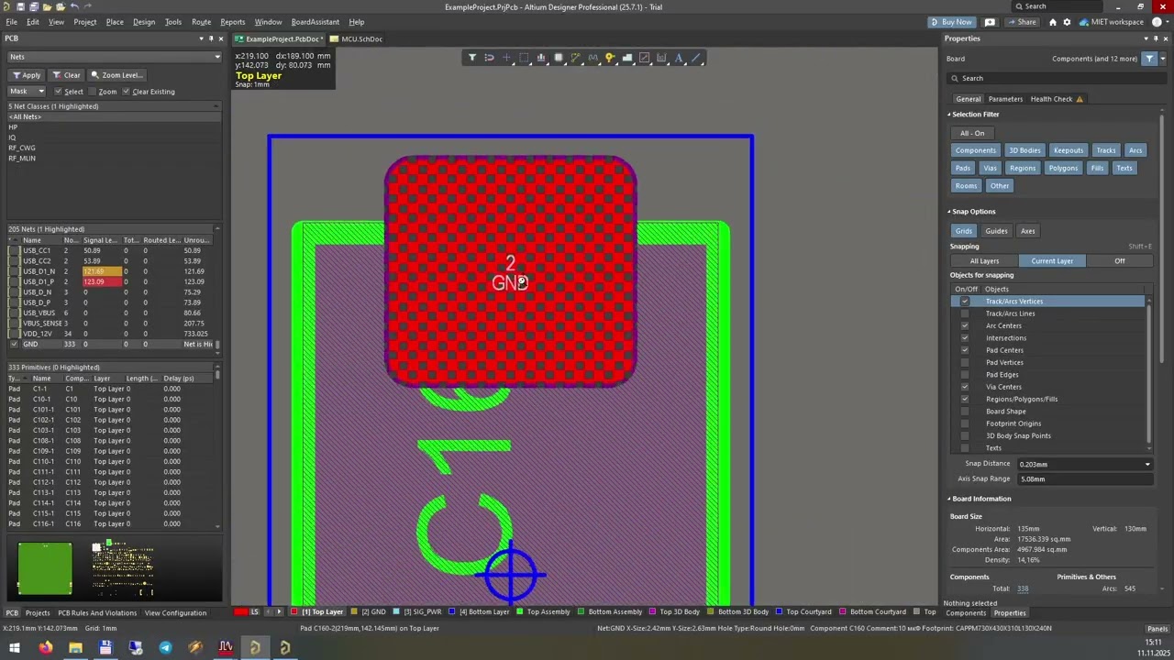Choose the move objects cross icon

(x=506, y=58)
